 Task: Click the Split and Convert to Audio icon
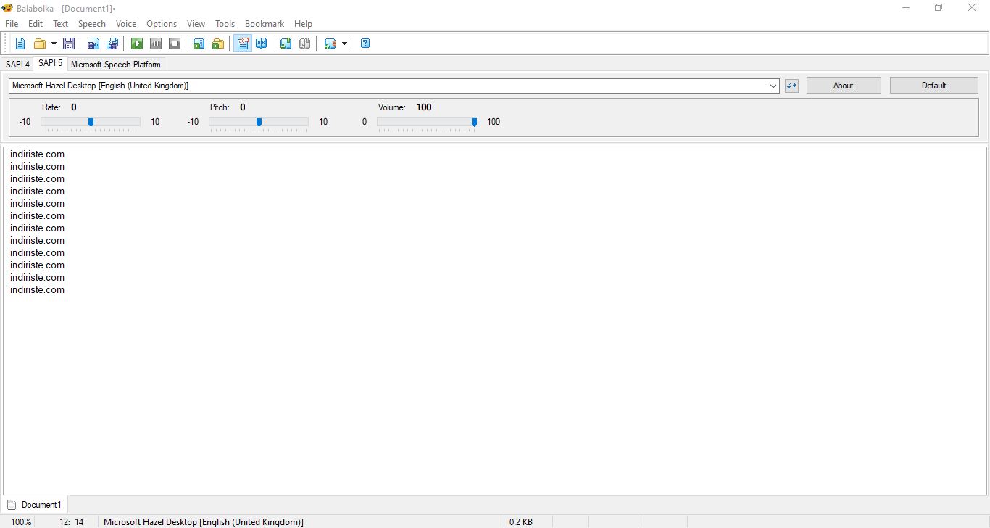[112, 44]
